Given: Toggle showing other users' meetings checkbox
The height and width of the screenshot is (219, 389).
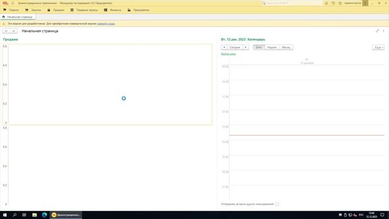Looking at the screenshot, I should pyautogui.click(x=277, y=204).
